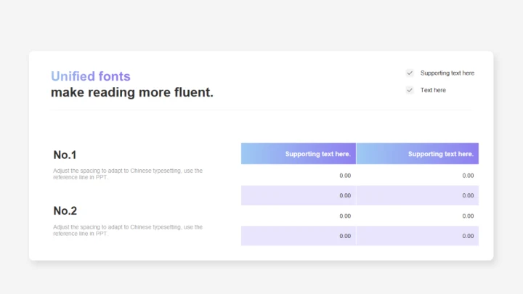Select the "No.1" heading
Viewport: 523px width, 294px height.
click(65, 155)
